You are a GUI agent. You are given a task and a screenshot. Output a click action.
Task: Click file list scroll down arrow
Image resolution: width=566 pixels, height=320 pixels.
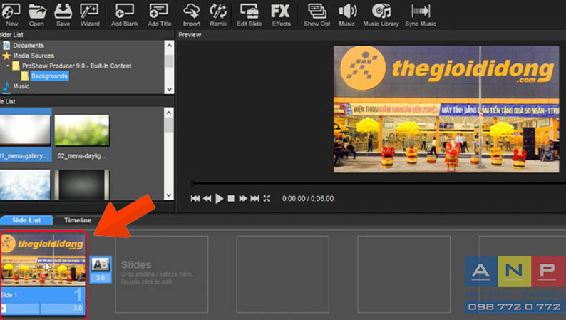coord(169,195)
